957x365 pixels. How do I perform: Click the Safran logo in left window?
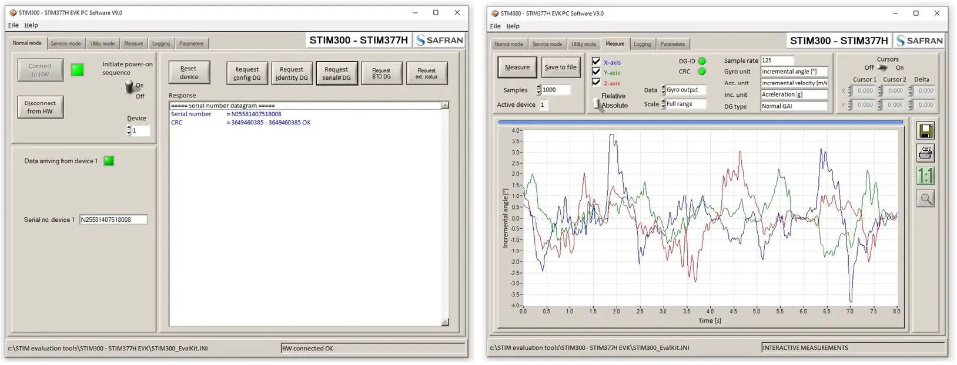[x=439, y=40]
